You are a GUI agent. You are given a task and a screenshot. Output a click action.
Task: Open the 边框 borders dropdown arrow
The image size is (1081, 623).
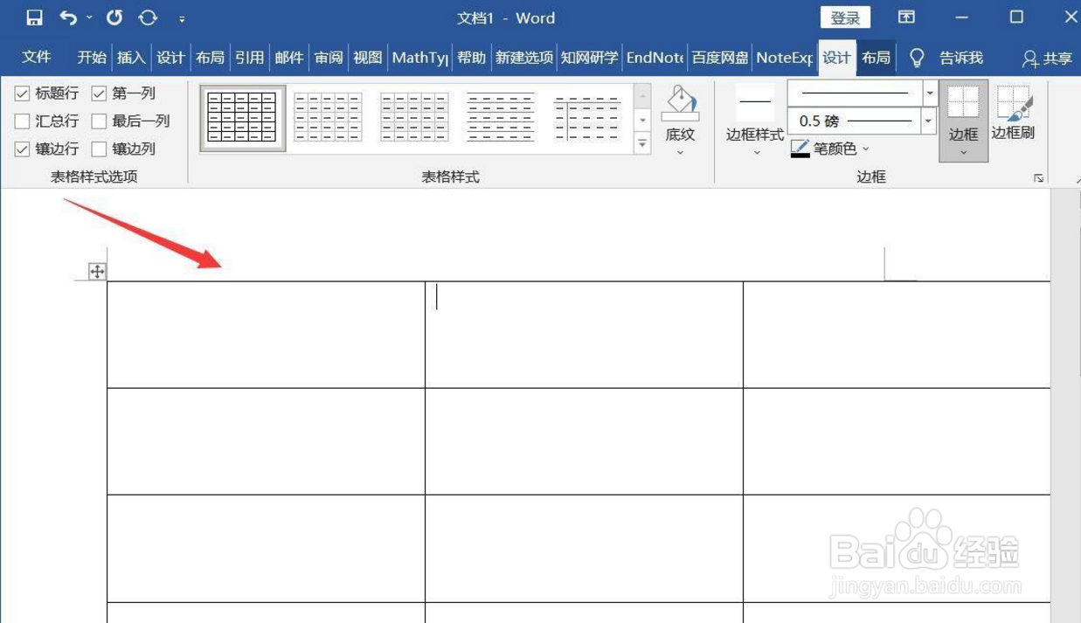click(x=964, y=153)
